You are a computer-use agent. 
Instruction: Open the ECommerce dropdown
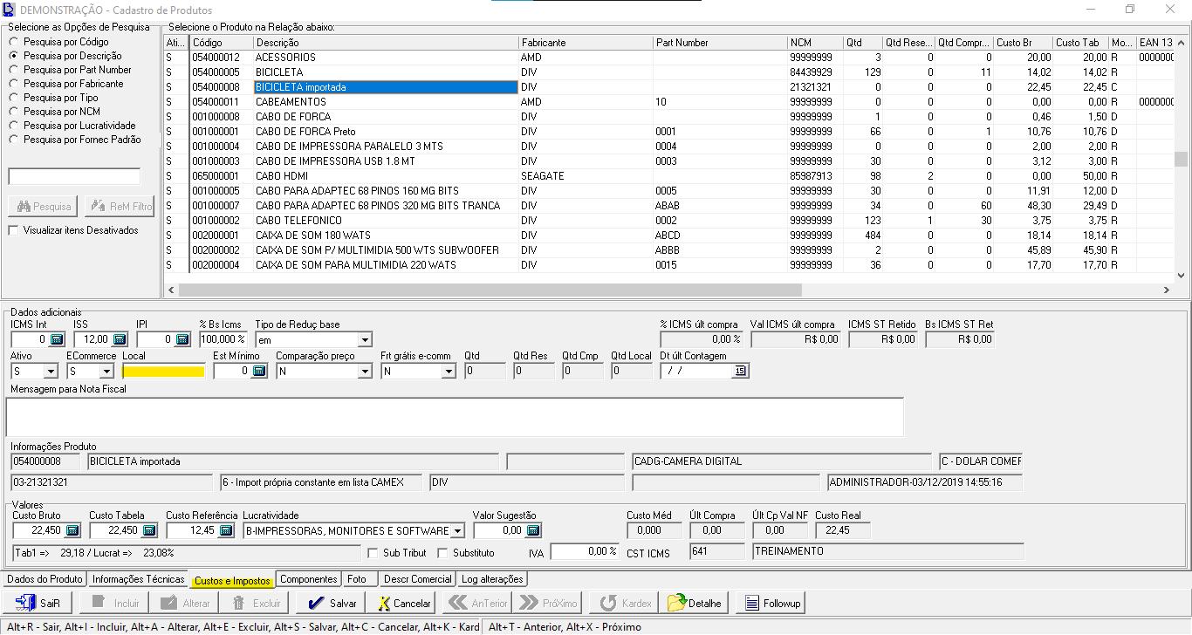click(106, 371)
